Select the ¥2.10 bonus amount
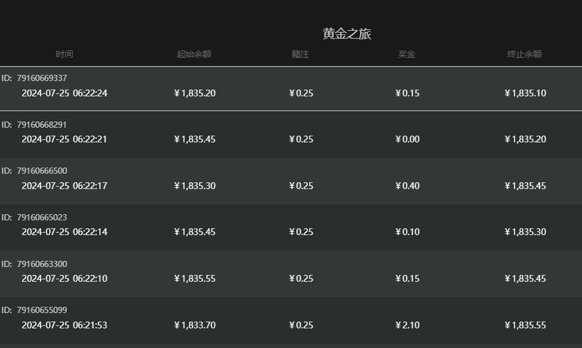This screenshot has width=582, height=348. pos(408,325)
